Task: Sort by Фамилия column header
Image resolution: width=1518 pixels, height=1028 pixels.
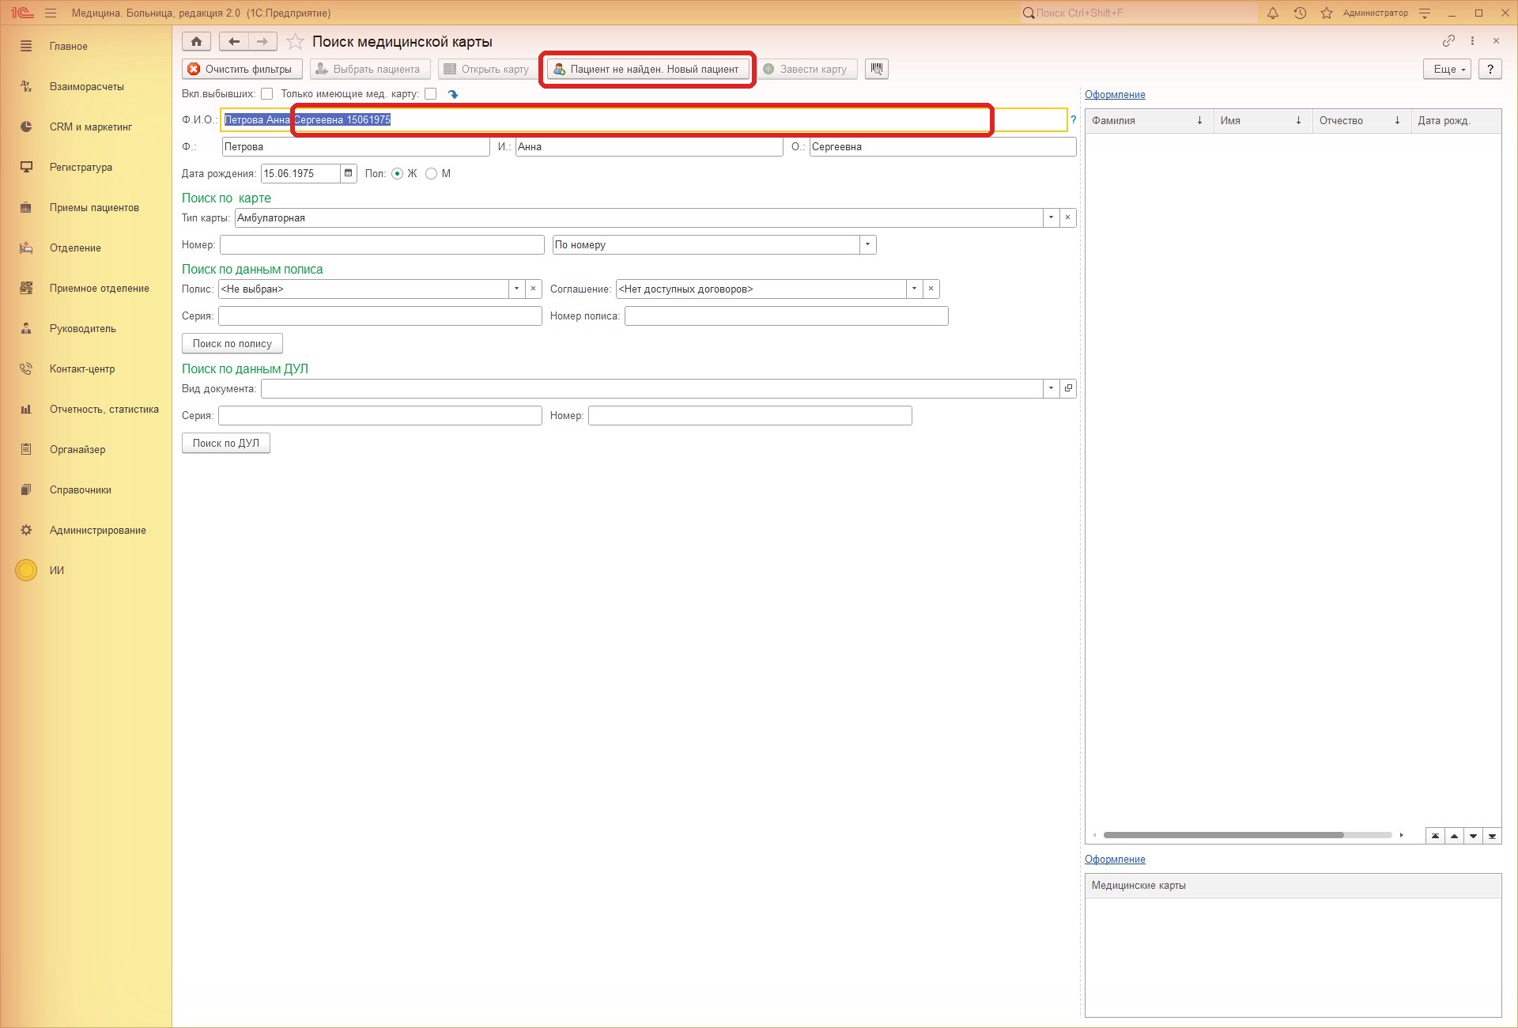Action: point(1149,120)
